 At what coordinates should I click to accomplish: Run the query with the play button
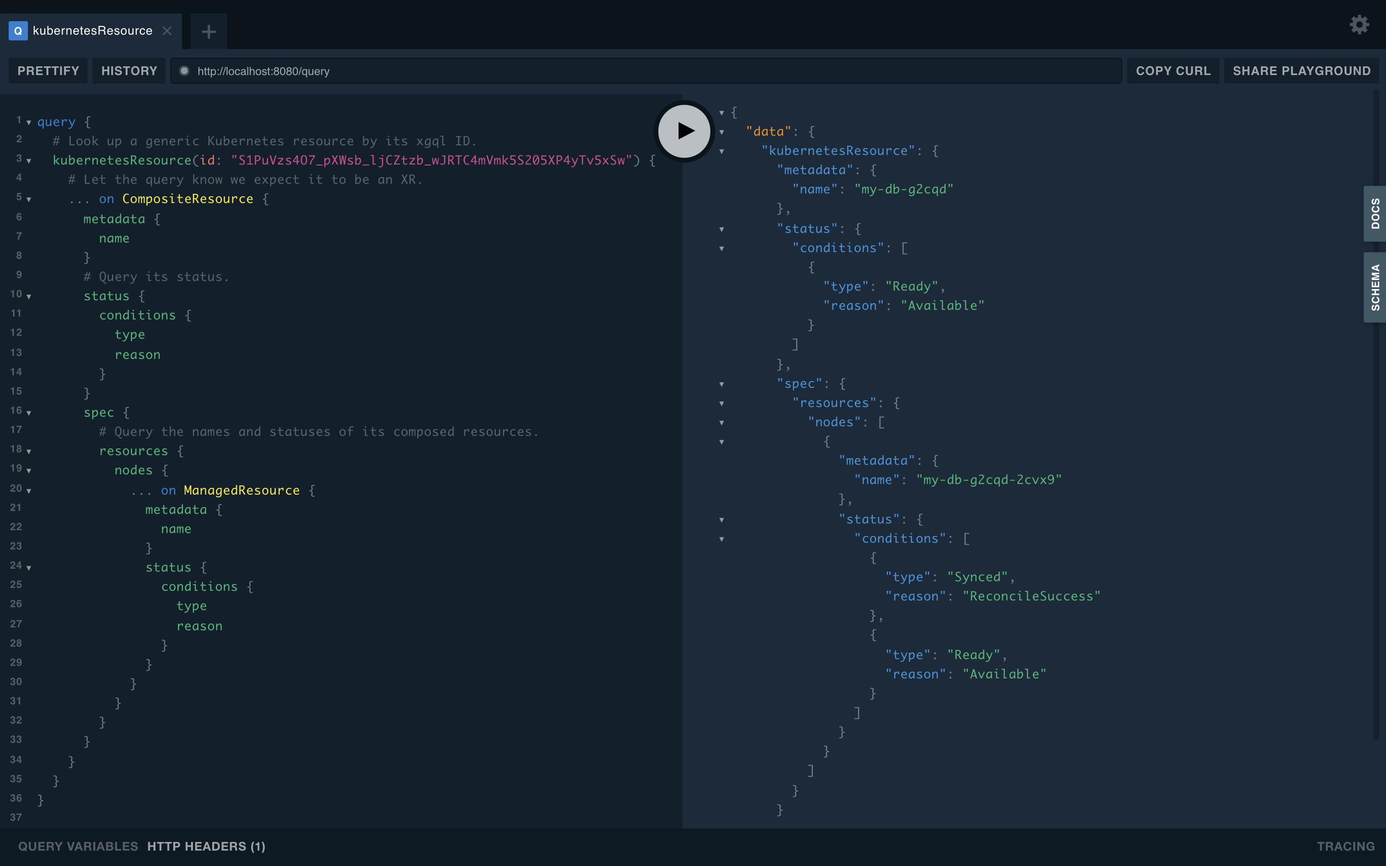pos(684,131)
